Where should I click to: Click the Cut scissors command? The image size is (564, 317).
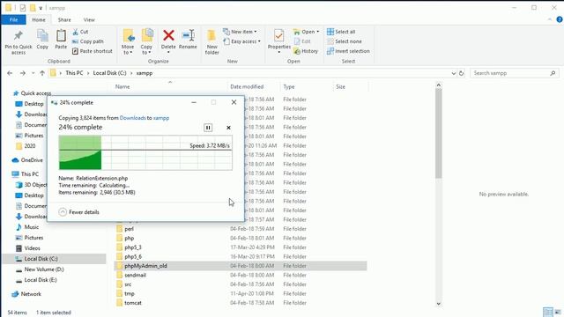click(x=80, y=32)
